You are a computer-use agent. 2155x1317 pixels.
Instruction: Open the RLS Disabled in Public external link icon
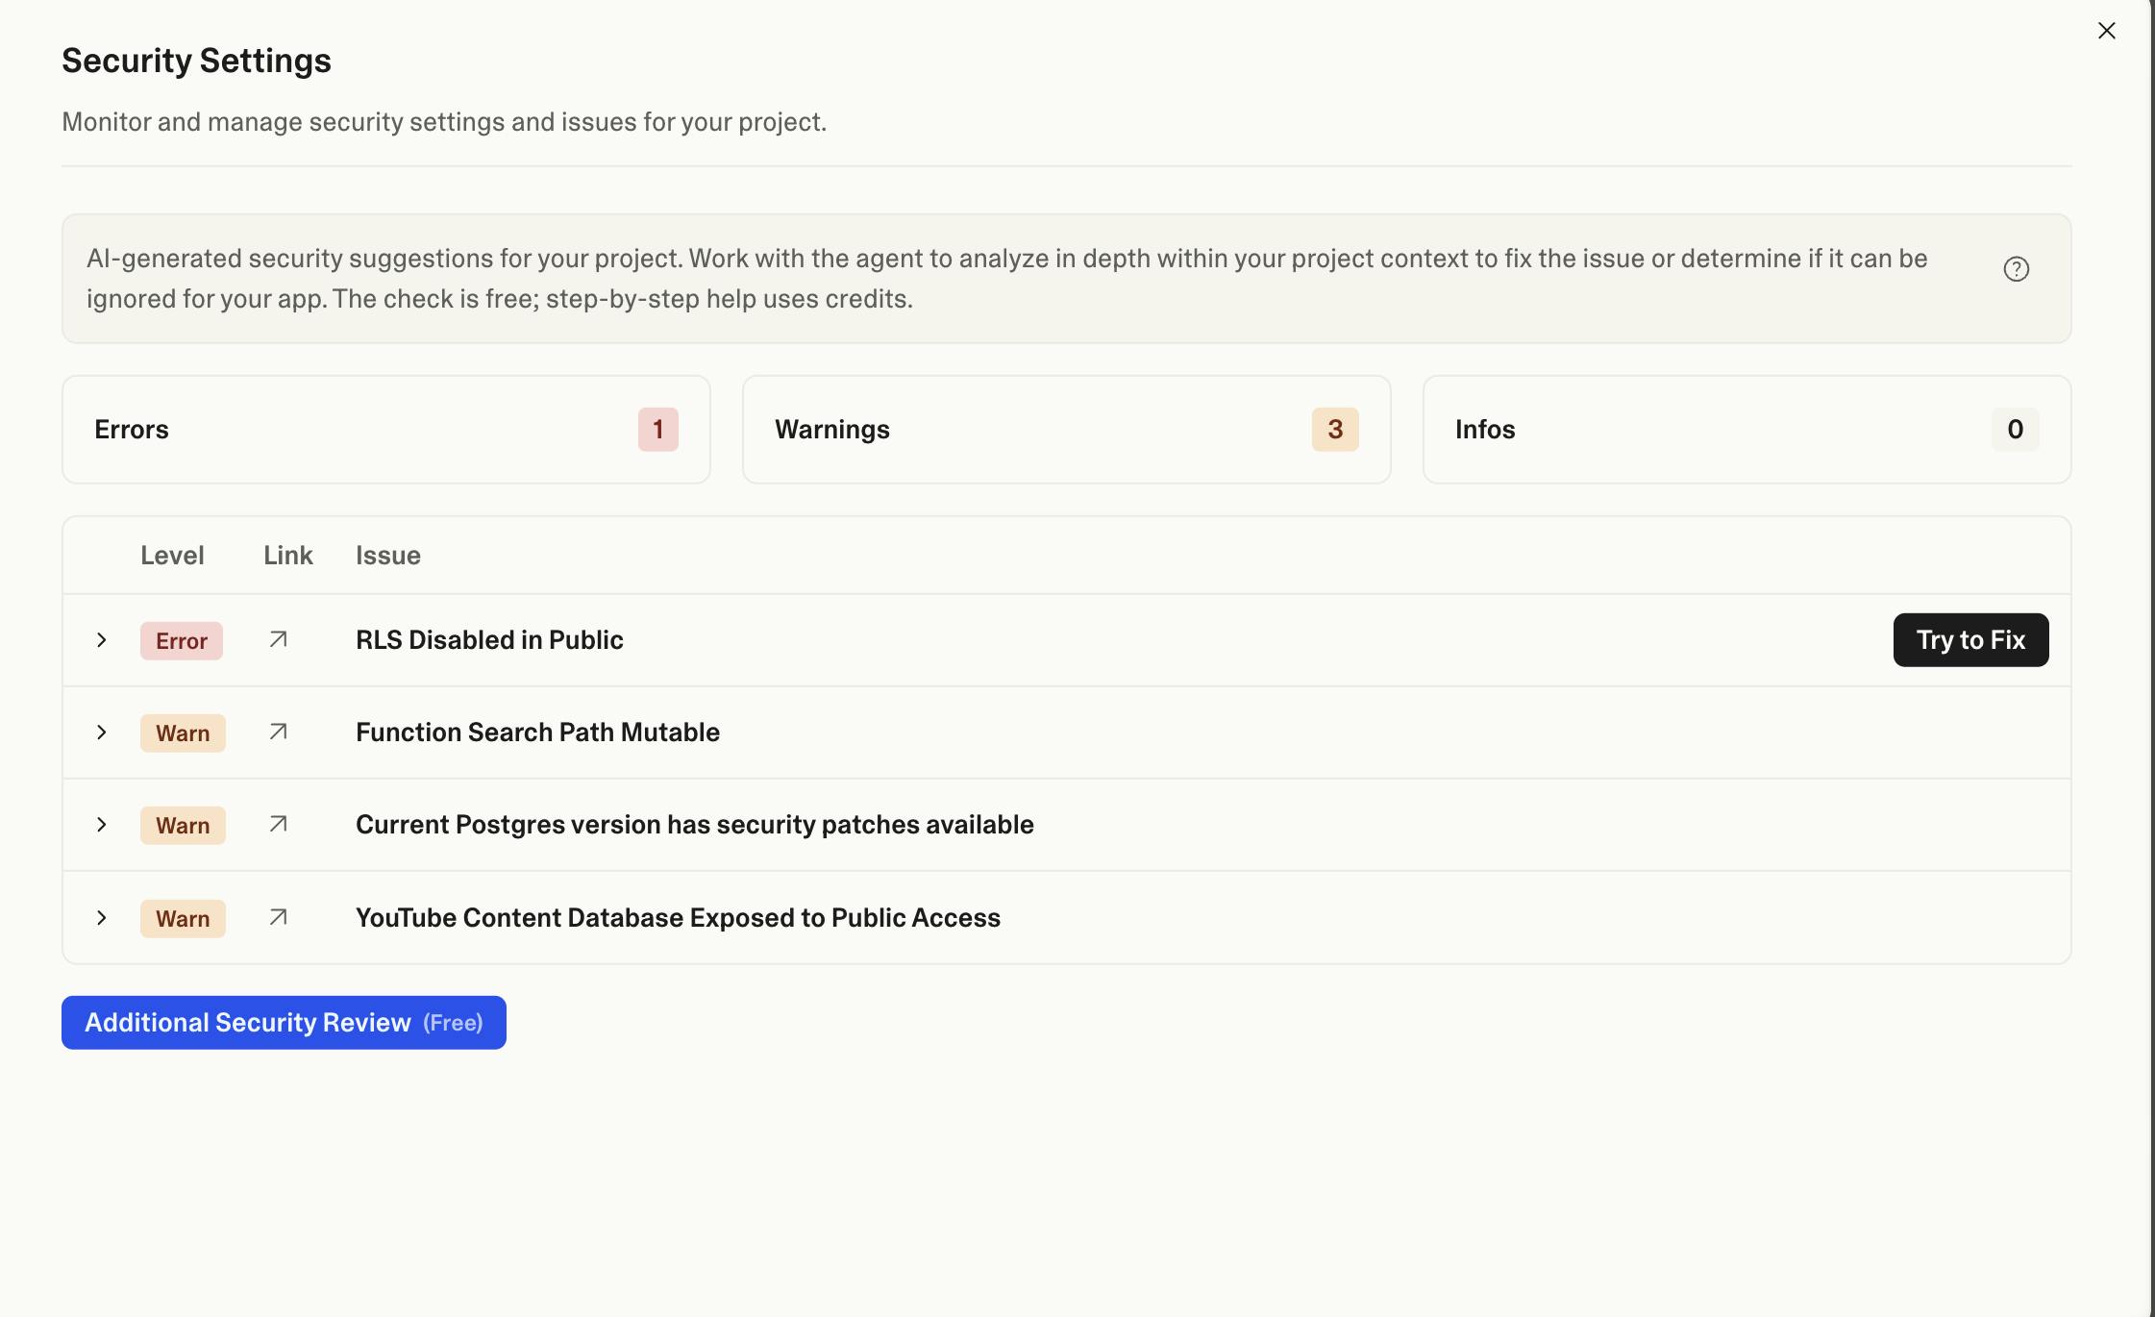point(278,640)
